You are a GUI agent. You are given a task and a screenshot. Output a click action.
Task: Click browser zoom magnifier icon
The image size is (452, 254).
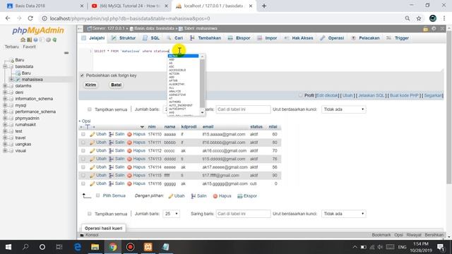click(x=408, y=18)
